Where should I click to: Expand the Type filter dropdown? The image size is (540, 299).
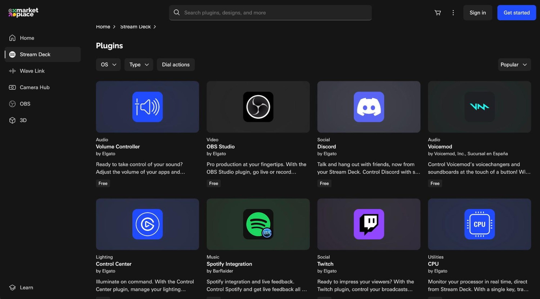tap(139, 65)
